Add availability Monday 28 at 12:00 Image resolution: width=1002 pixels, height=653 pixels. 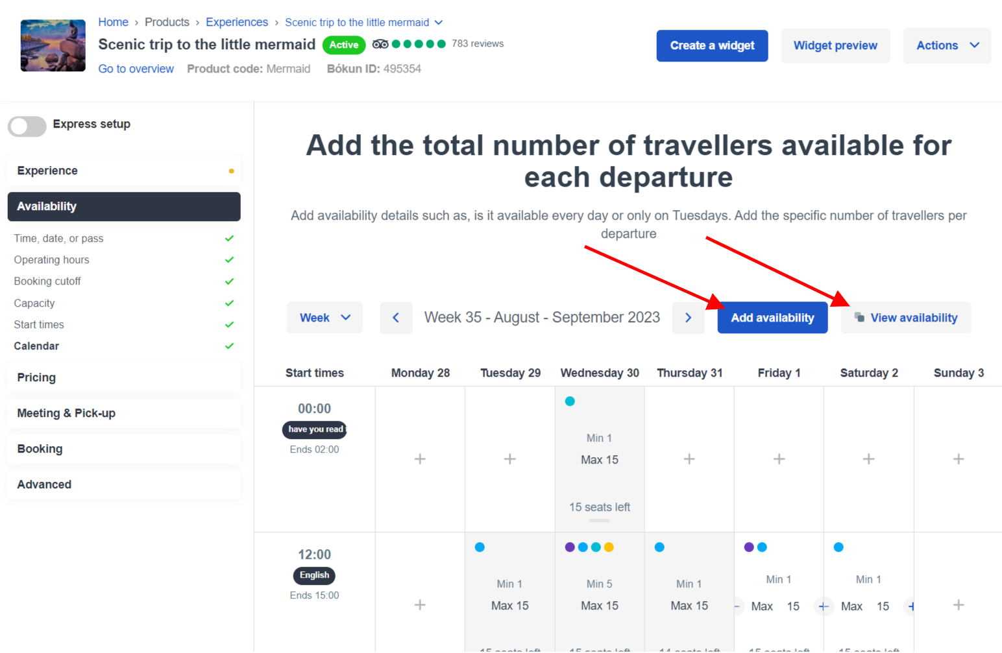pos(420,605)
